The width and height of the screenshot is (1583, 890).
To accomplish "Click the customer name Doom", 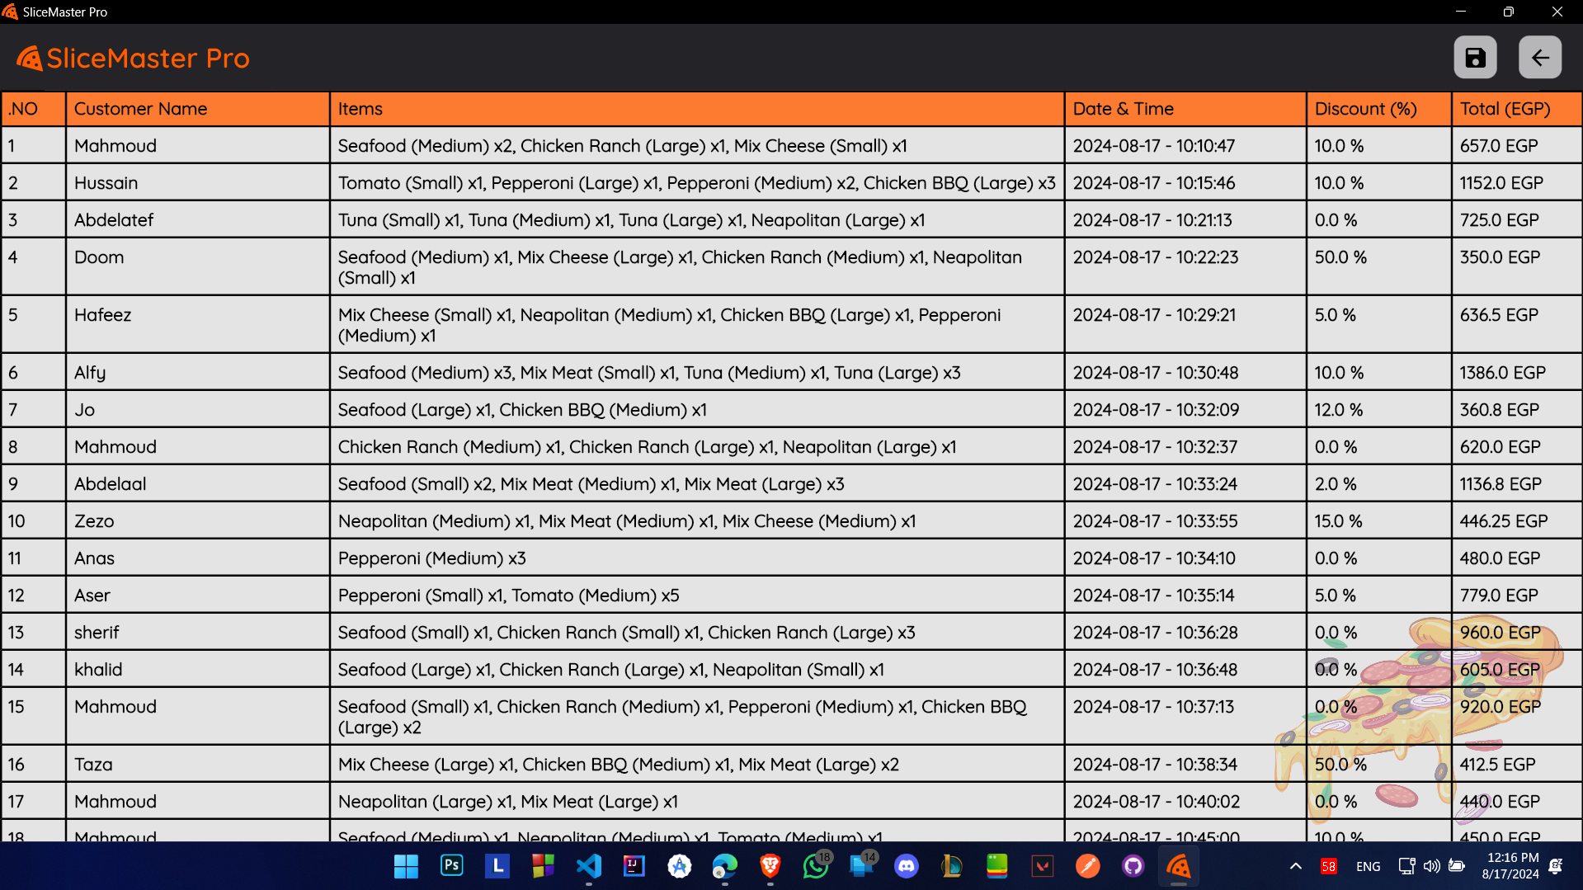I will point(99,257).
